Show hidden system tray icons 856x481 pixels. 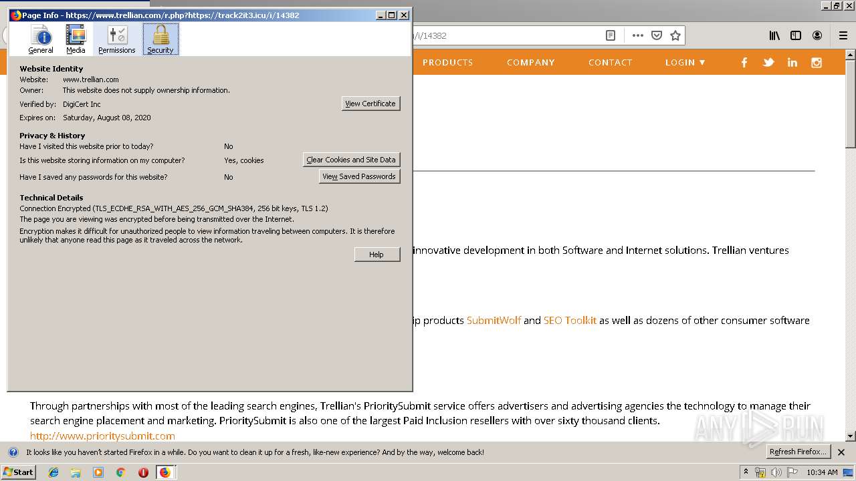point(746,472)
